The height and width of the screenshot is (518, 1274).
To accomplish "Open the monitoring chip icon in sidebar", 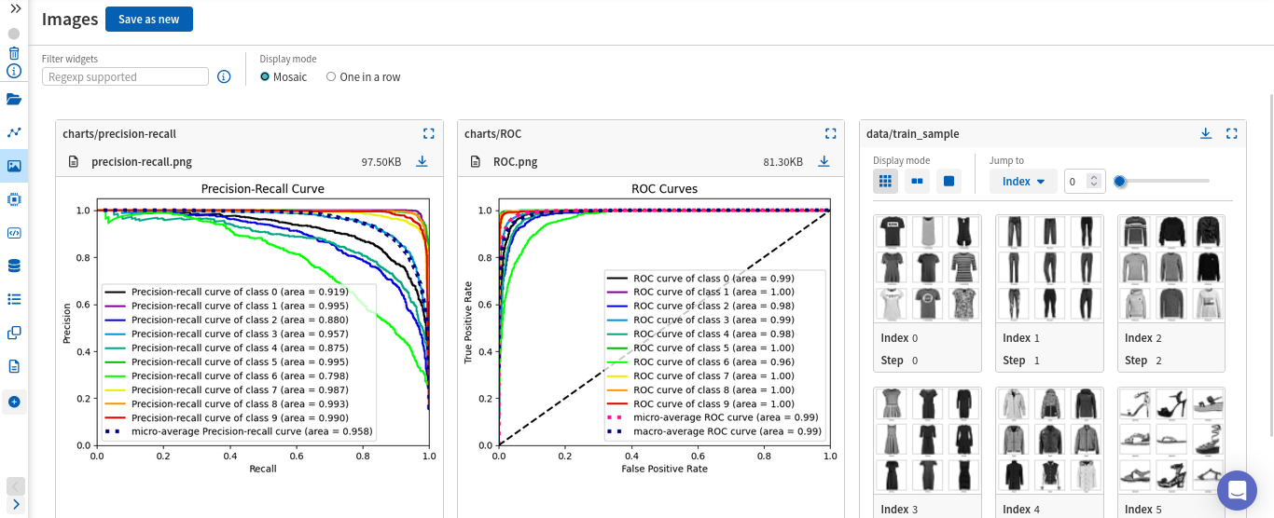I will point(14,199).
